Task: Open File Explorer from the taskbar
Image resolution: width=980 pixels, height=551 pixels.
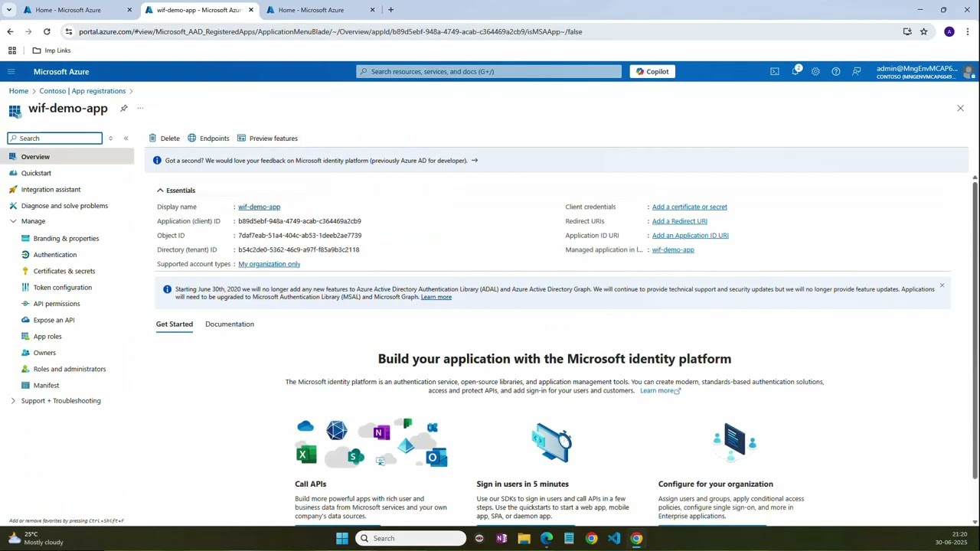Action: pyautogui.click(x=524, y=538)
